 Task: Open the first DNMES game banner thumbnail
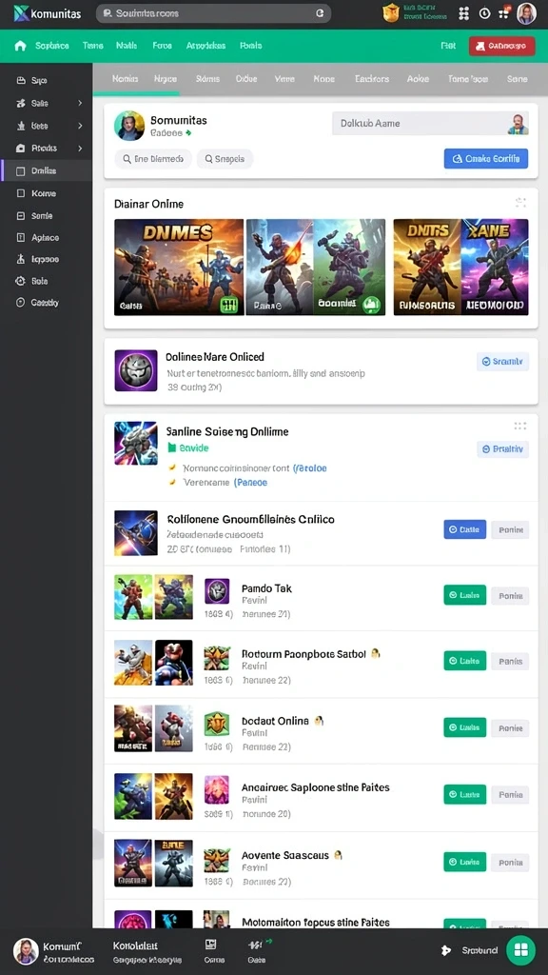179,268
